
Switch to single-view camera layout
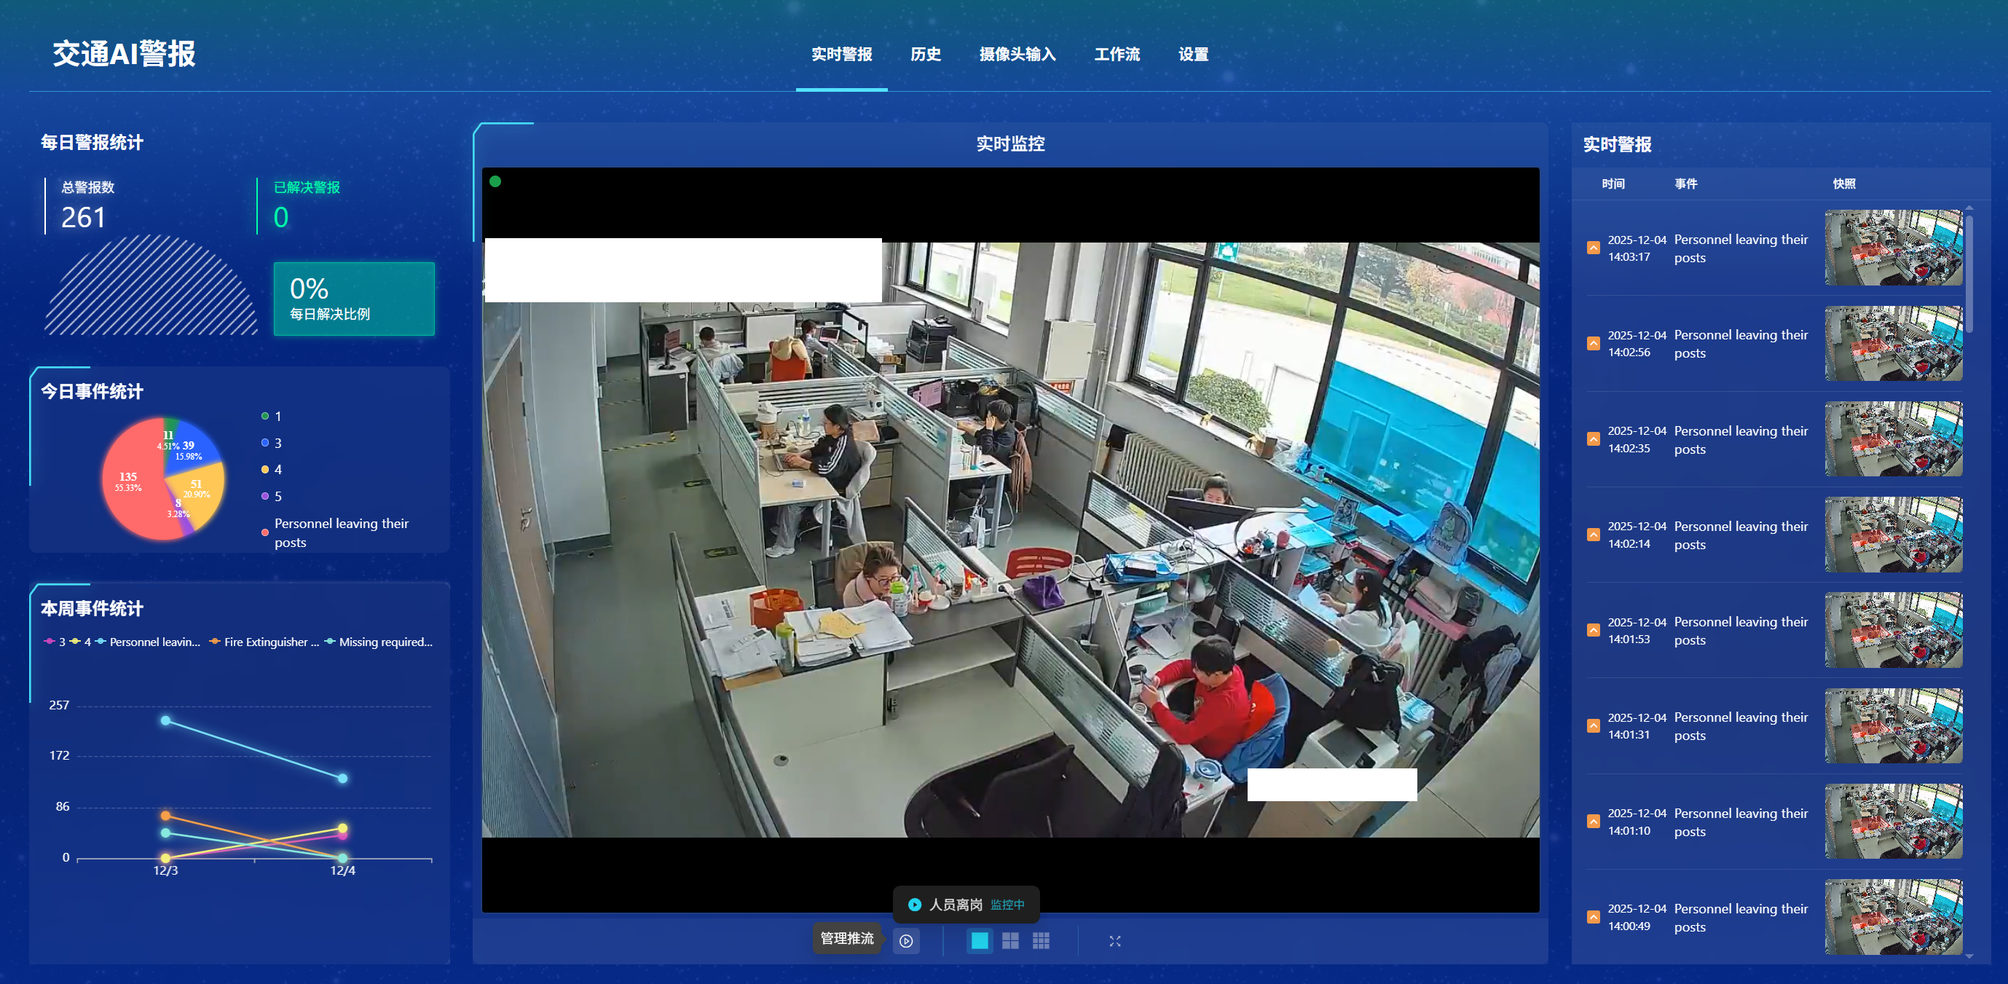coord(979,941)
